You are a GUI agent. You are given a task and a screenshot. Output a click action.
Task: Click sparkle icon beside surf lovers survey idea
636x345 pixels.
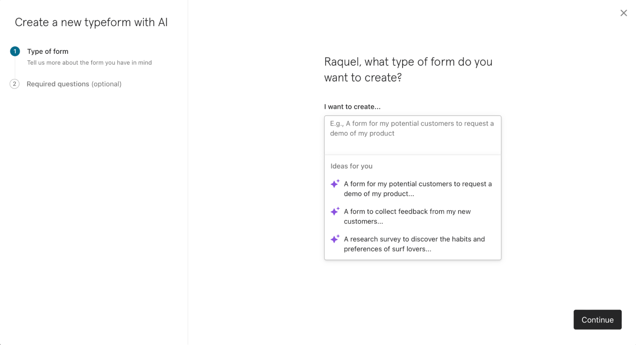(335, 239)
